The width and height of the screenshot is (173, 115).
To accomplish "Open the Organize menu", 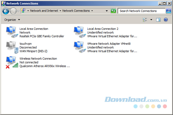I will 12,20.
